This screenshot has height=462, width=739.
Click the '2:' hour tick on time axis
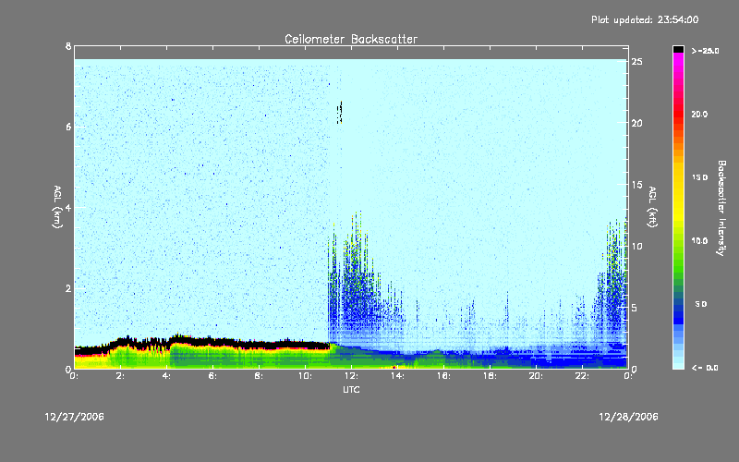tap(120, 376)
